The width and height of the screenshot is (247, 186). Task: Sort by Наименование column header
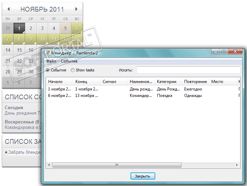click(x=141, y=82)
